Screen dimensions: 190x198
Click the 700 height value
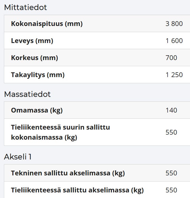click(x=171, y=58)
